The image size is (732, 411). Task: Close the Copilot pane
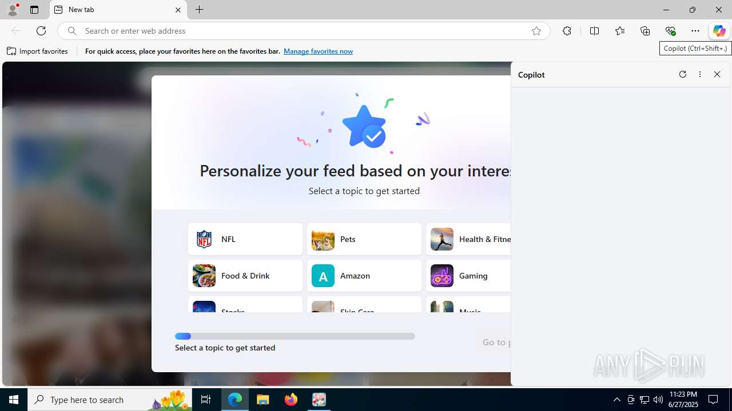(x=717, y=74)
